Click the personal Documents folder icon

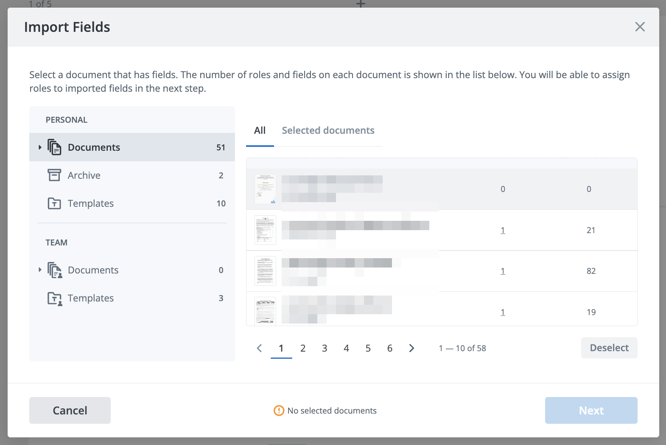pyautogui.click(x=54, y=147)
